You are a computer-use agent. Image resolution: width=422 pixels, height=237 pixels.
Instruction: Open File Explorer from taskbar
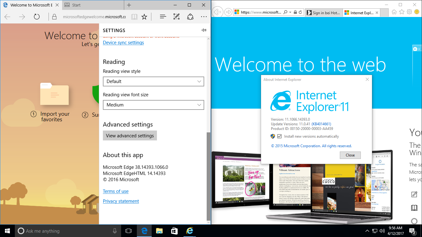[x=159, y=231]
